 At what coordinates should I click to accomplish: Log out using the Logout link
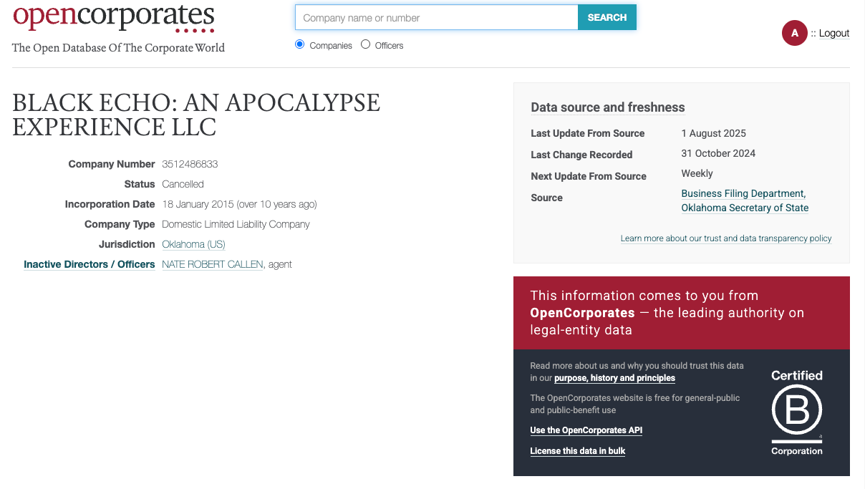(833, 33)
